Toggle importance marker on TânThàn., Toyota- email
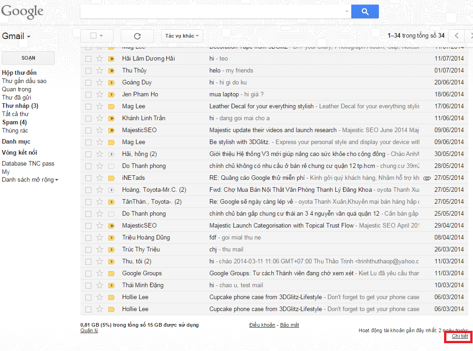This screenshot has width=473, height=351. pyautogui.click(x=112, y=202)
